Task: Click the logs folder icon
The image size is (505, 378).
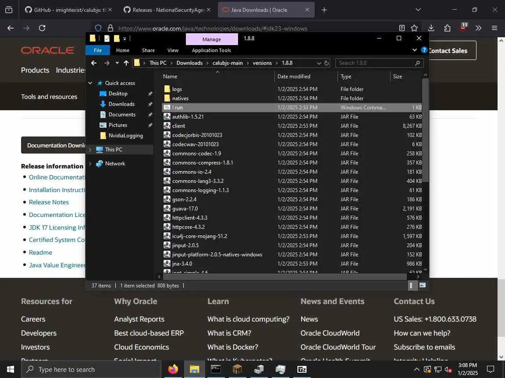Action: [167, 89]
